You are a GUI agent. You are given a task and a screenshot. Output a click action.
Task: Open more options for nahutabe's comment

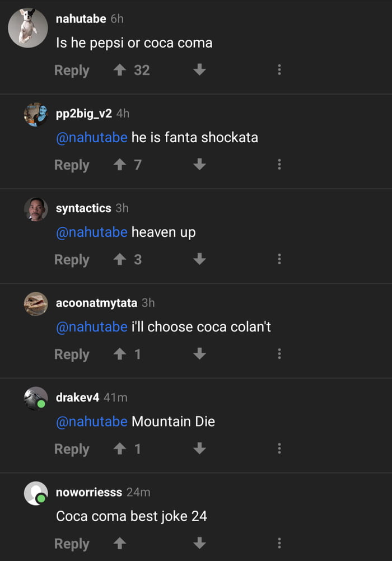tap(279, 70)
